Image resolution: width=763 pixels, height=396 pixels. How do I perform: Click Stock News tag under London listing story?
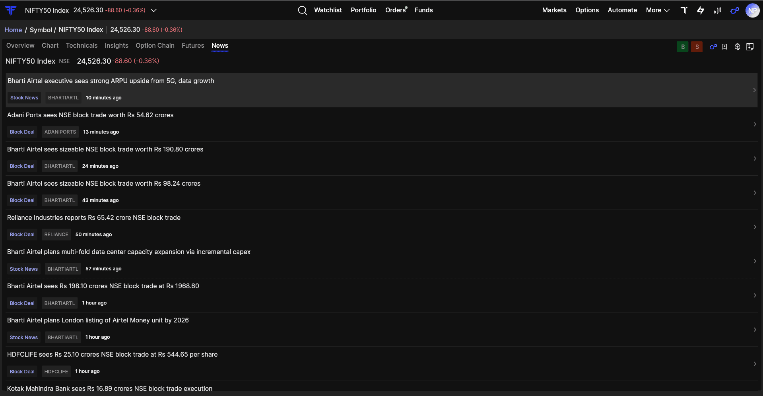click(24, 338)
